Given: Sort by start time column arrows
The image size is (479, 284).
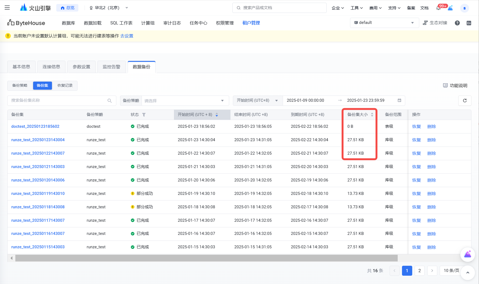Looking at the screenshot, I should click(x=217, y=115).
